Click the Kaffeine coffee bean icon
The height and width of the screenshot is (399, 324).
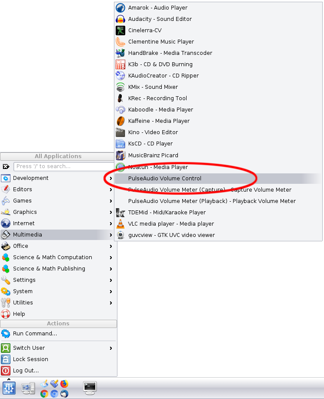[120, 121]
